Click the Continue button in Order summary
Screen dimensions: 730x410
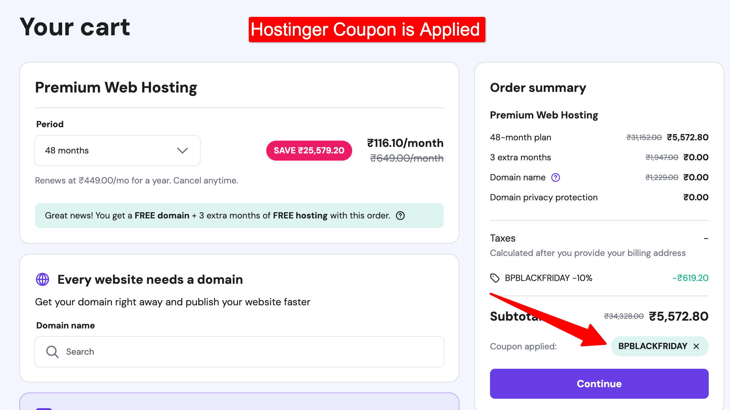click(x=599, y=384)
